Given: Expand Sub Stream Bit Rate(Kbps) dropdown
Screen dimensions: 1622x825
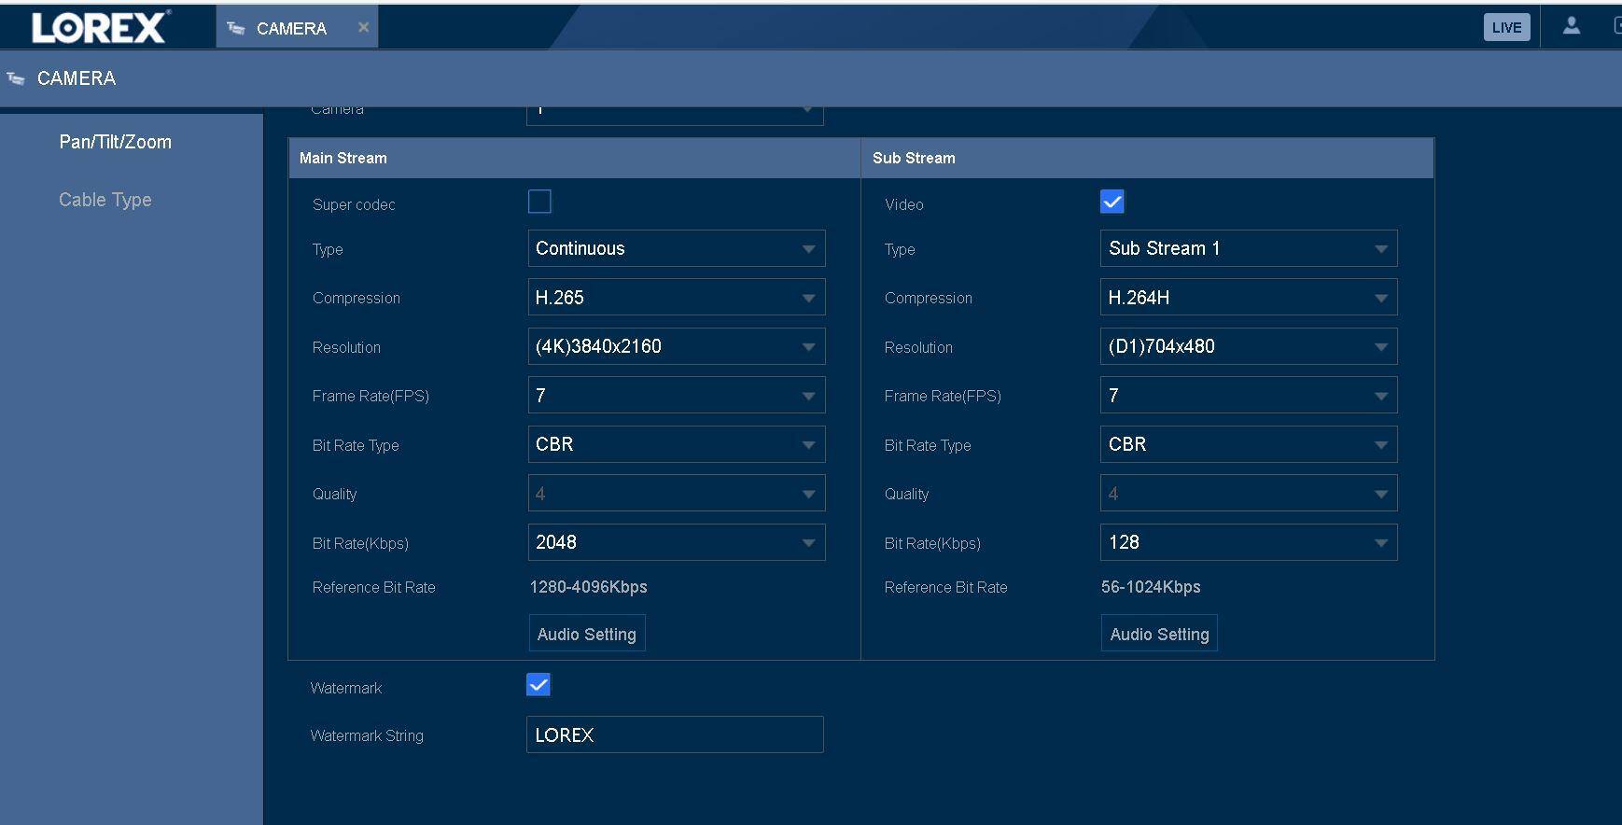Looking at the screenshot, I should [x=1248, y=542].
